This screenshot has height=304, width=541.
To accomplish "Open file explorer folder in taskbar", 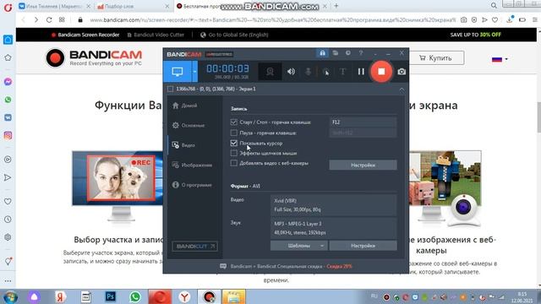I will 234,296.
